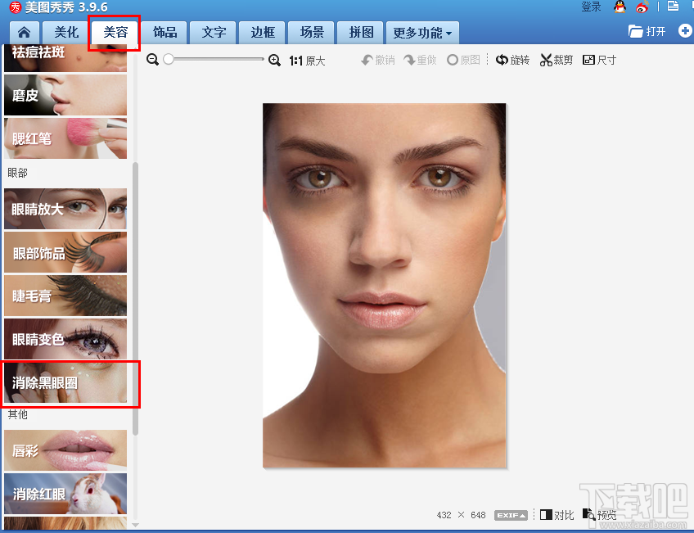Viewport: 694px width, 533px height.
Task: Click the 对比 compare button
Action: [557, 515]
